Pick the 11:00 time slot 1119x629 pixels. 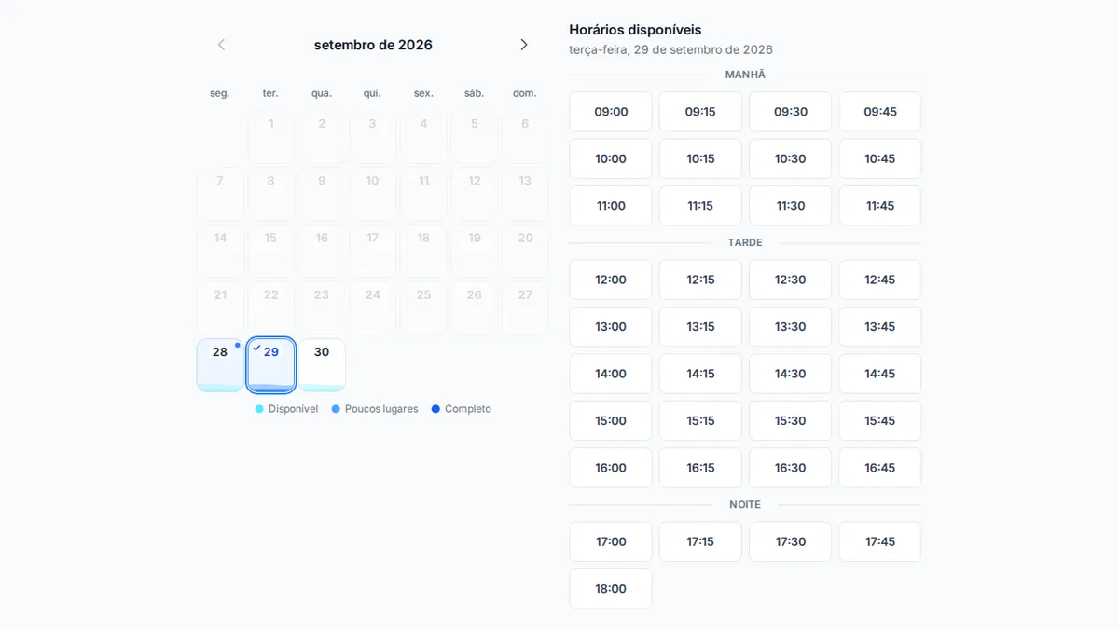click(x=611, y=206)
